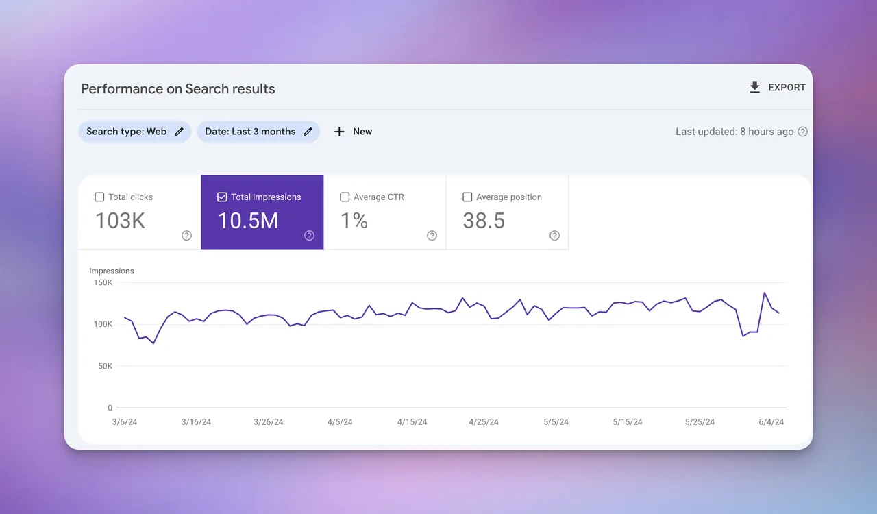Screen dimensions: 877x514
Task: Edit the Search type: Web filter pencil
Action: 179,132
